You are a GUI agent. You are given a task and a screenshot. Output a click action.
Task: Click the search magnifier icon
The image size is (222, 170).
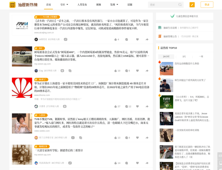[x=180, y=5]
